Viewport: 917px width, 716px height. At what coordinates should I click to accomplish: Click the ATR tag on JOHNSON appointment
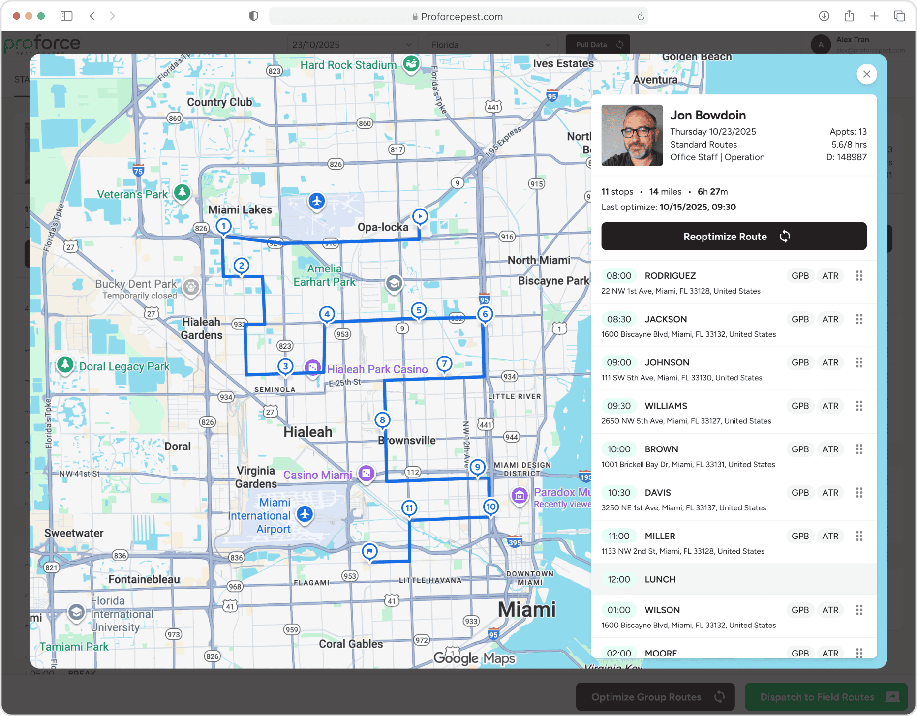(830, 362)
